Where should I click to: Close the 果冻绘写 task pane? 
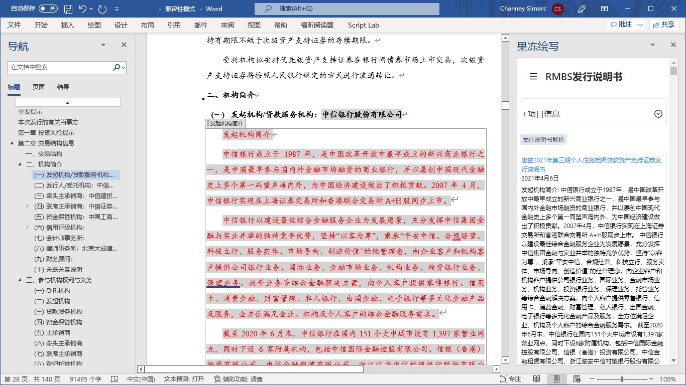tap(674, 45)
